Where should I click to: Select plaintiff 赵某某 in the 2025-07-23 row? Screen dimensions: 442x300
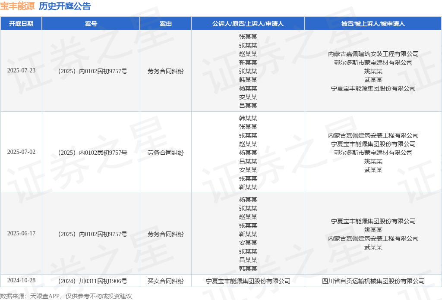tap(248, 54)
